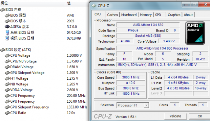This screenshot has width=210, height=121.
Task: Close the CPU-Z window
Action: click(205, 4)
